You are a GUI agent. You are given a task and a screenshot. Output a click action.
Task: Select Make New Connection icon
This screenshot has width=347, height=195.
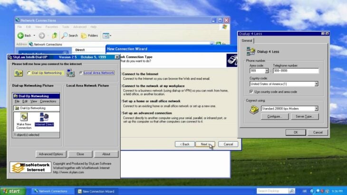click(x=24, y=121)
